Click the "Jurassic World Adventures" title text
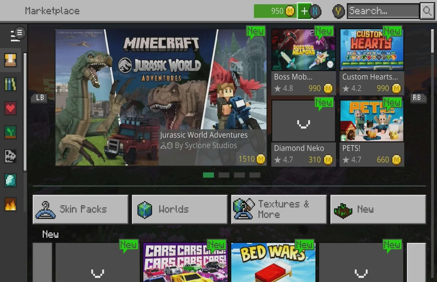Image resolution: width=437 pixels, height=282 pixels. pyautogui.click(x=204, y=135)
